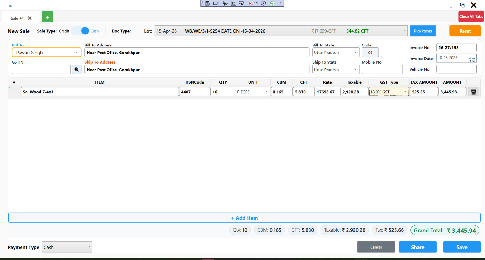This screenshot has width=485, height=260.
Task: Open the Invoice Date calendar picker icon
Action: tap(471, 59)
